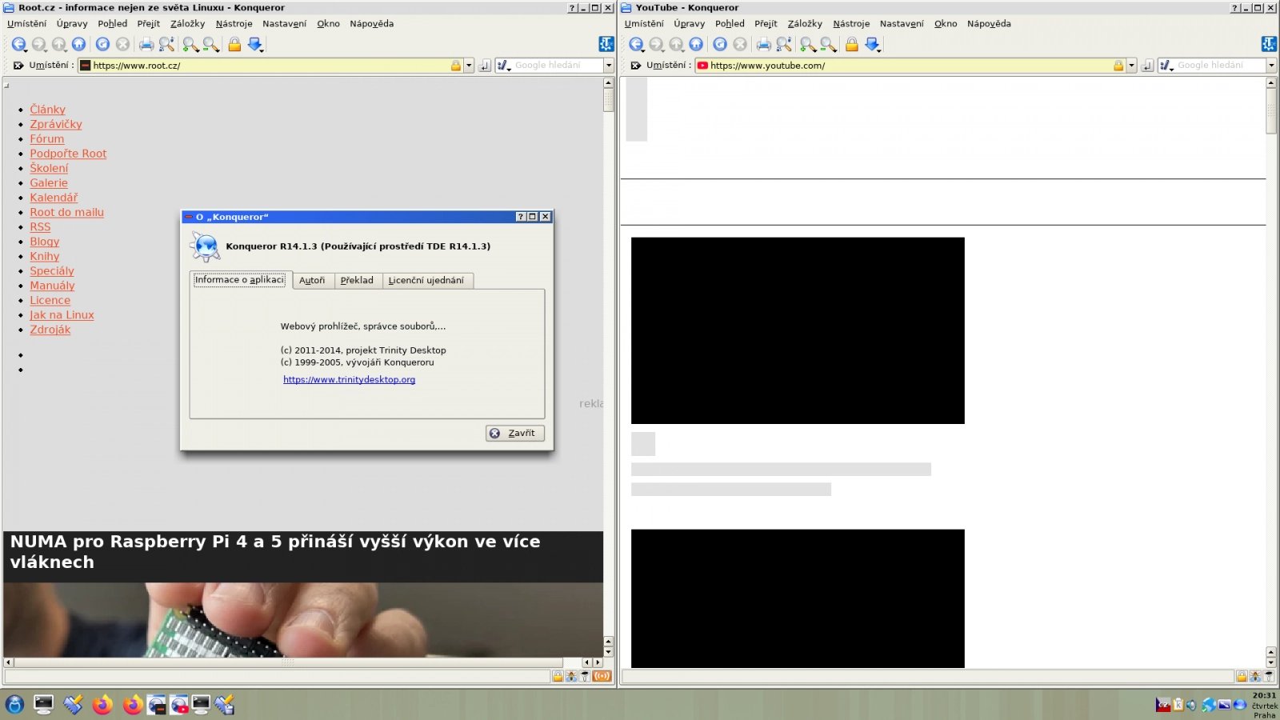Open Nastavení menu in YouTube window
The height and width of the screenshot is (720, 1280).
click(x=902, y=24)
